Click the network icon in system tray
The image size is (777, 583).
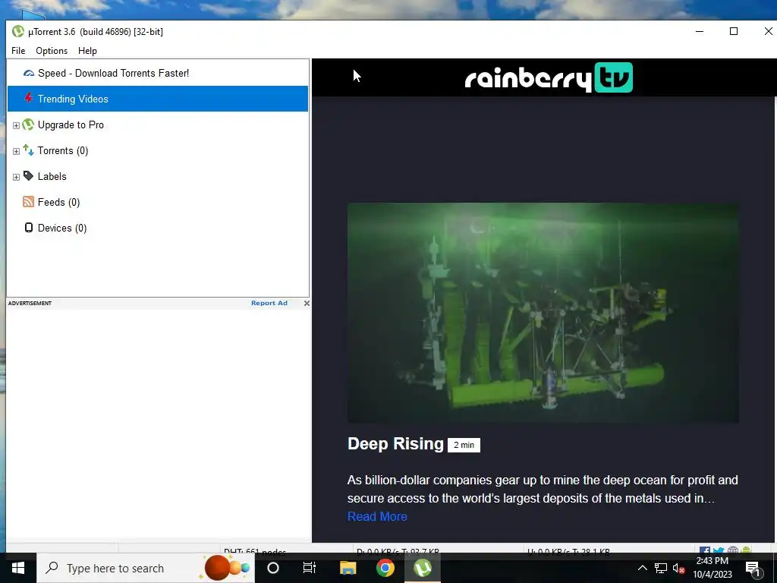click(x=661, y=568)
